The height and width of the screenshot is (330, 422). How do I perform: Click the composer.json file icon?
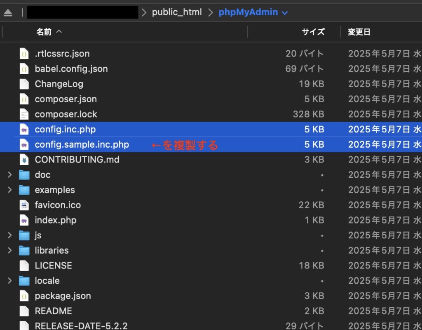point(24,99)
